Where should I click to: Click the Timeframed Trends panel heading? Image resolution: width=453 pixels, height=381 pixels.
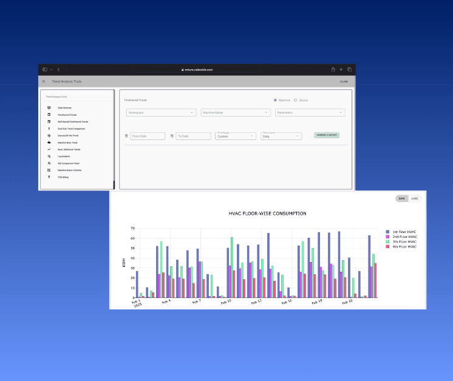135,100
